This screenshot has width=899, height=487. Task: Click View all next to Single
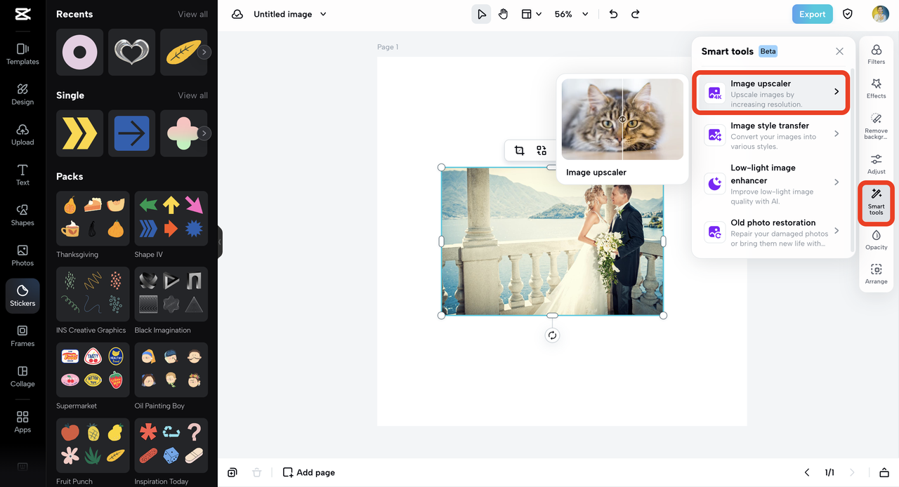point(192,95)
